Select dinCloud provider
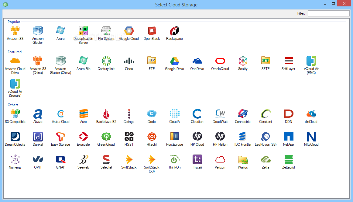353x202 pixels. 311,114
